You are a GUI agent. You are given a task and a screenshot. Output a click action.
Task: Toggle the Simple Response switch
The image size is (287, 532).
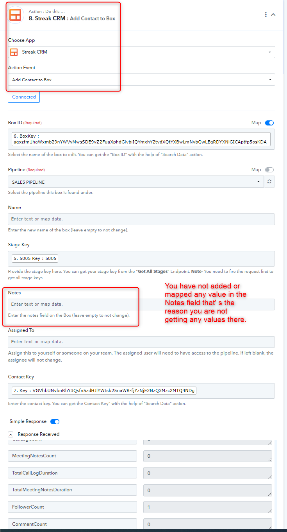pyautogui.click(x=55, y=421)
